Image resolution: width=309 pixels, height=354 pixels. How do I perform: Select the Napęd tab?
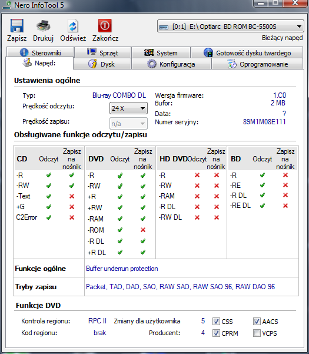pos(39,63)
